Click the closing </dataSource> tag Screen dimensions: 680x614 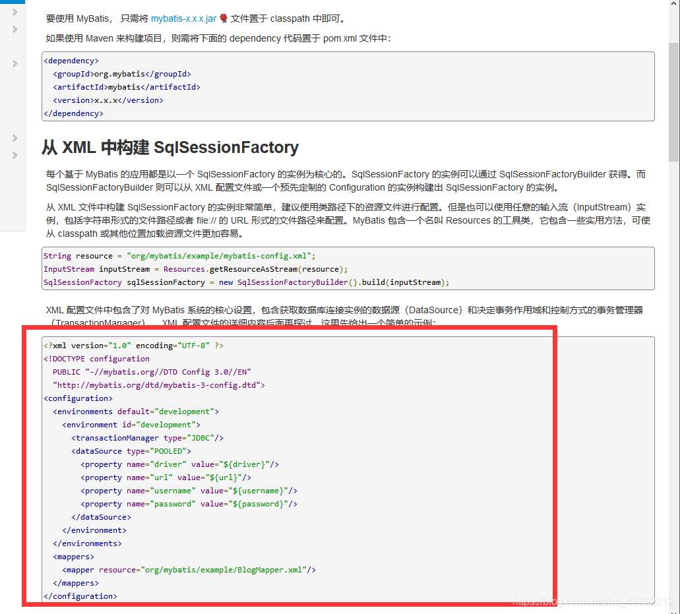[101, 517]
